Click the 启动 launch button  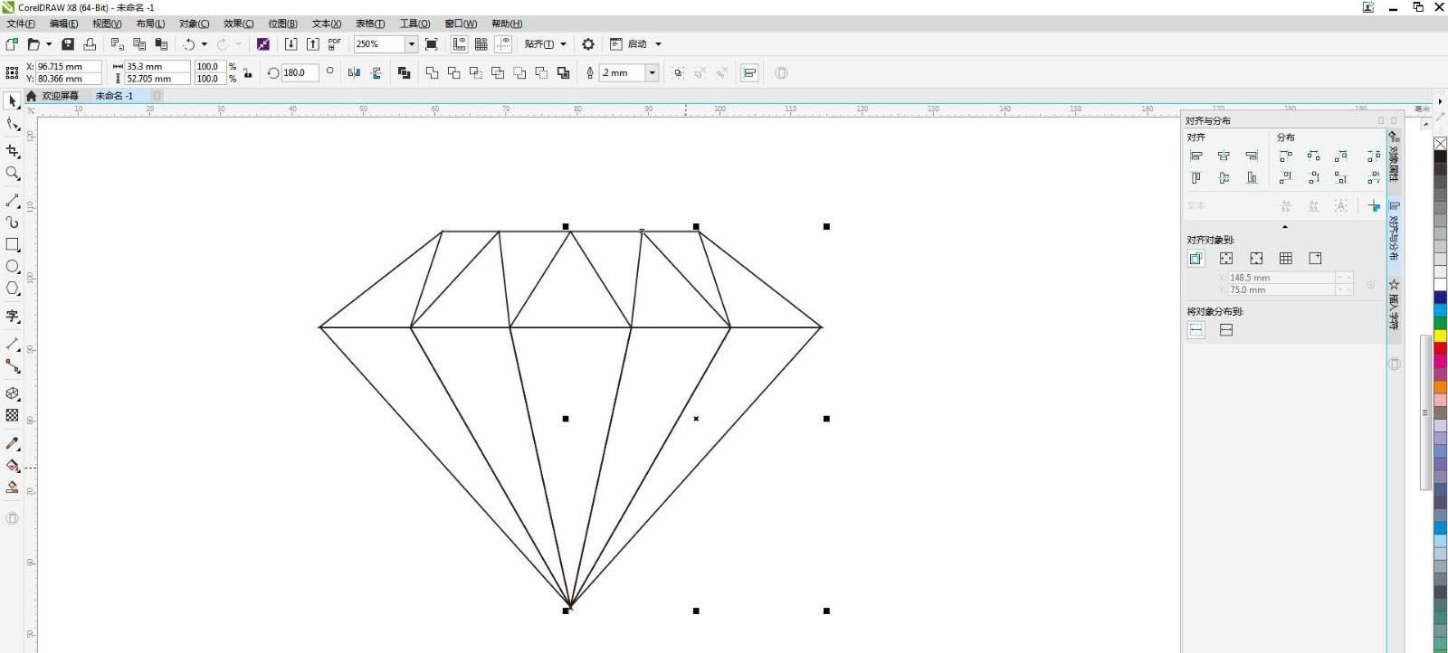point(637,43)
